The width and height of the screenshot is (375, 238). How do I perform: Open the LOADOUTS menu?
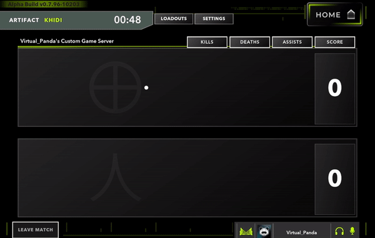pos(174,19)
